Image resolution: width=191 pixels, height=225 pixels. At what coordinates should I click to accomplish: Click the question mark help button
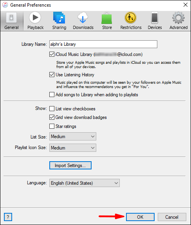8,217
